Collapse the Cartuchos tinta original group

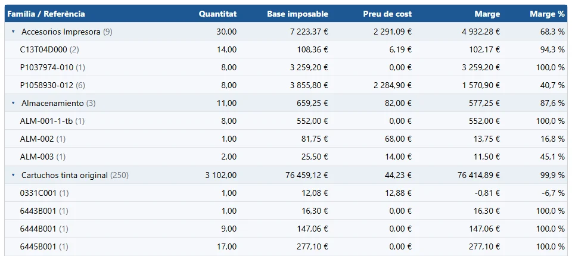[13, 176]
